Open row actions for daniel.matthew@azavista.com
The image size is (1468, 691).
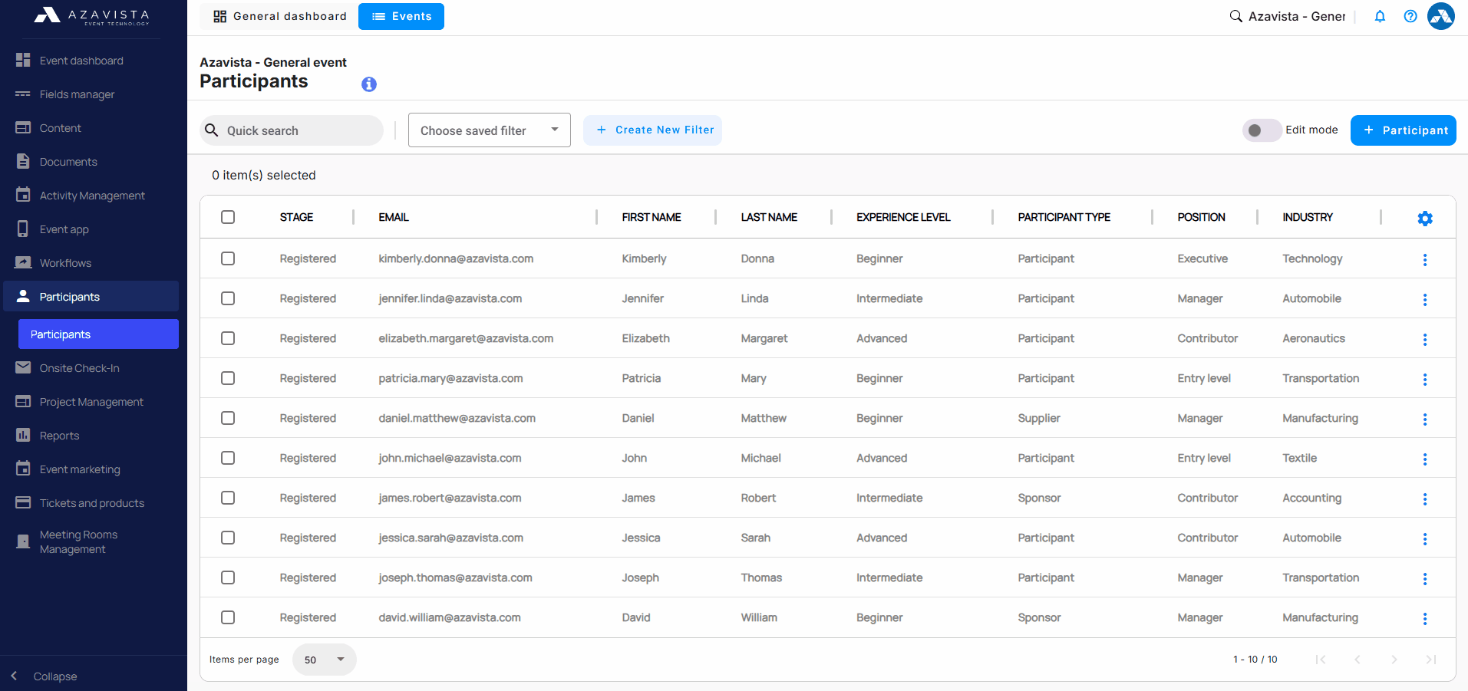tap(1425, 420)
